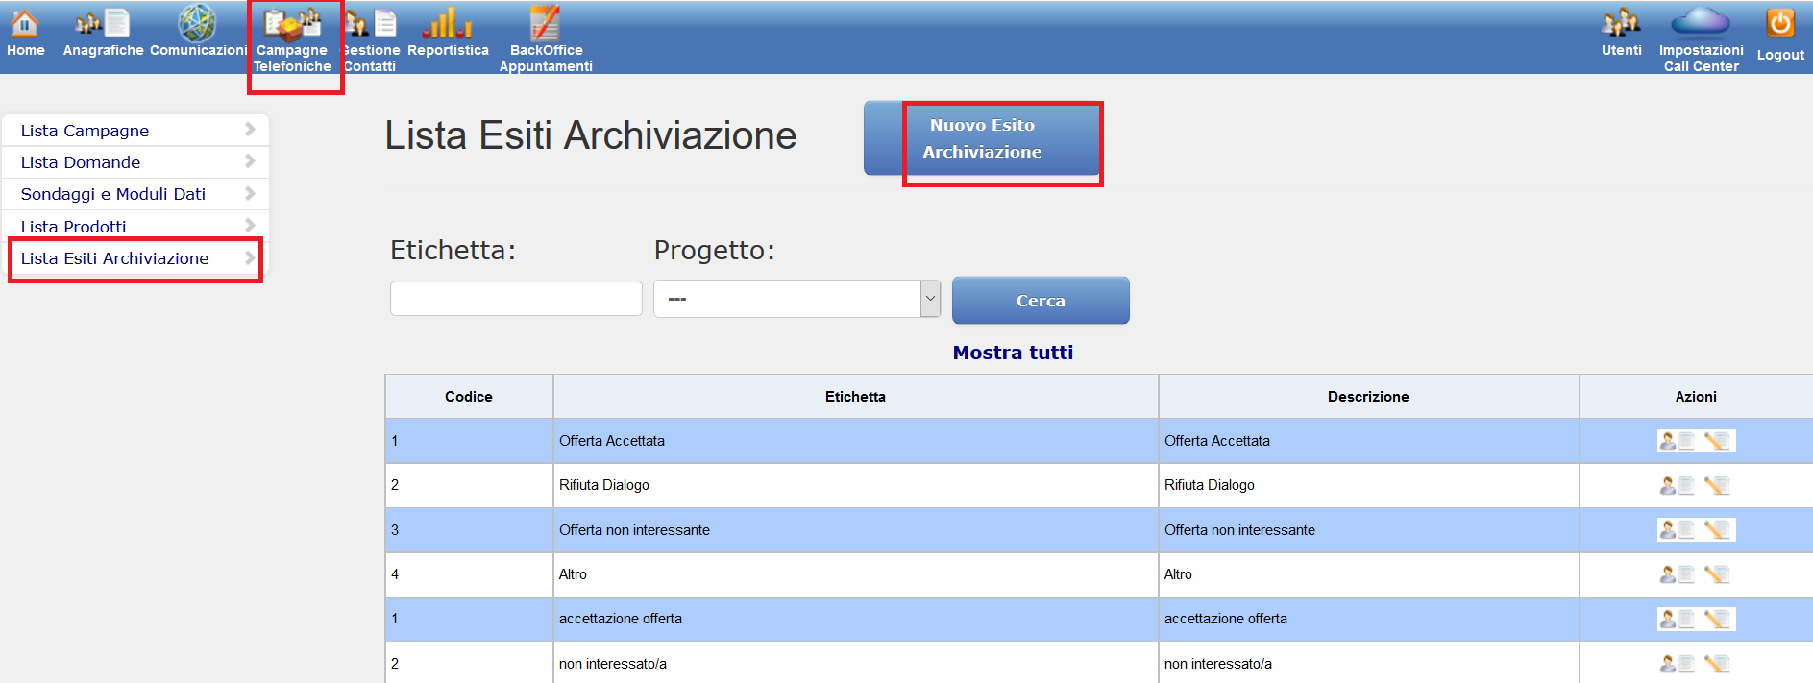This screenshot has height=683, width=1813.
Task: Log out with the power icon
Action: [1780, 23]
